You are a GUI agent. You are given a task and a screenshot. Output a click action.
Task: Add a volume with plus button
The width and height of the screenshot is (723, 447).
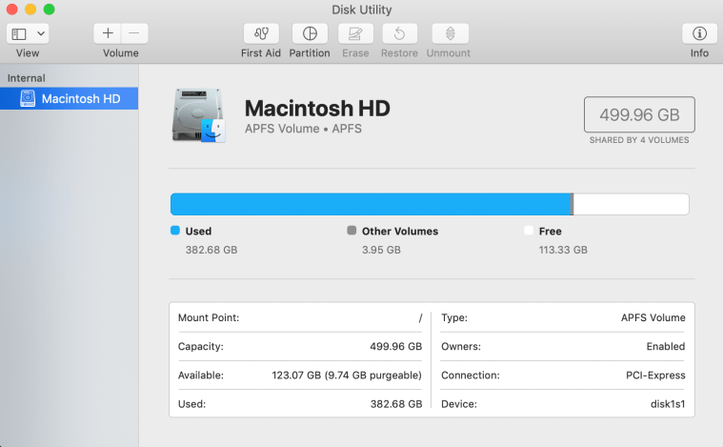[x=108, y=33]
